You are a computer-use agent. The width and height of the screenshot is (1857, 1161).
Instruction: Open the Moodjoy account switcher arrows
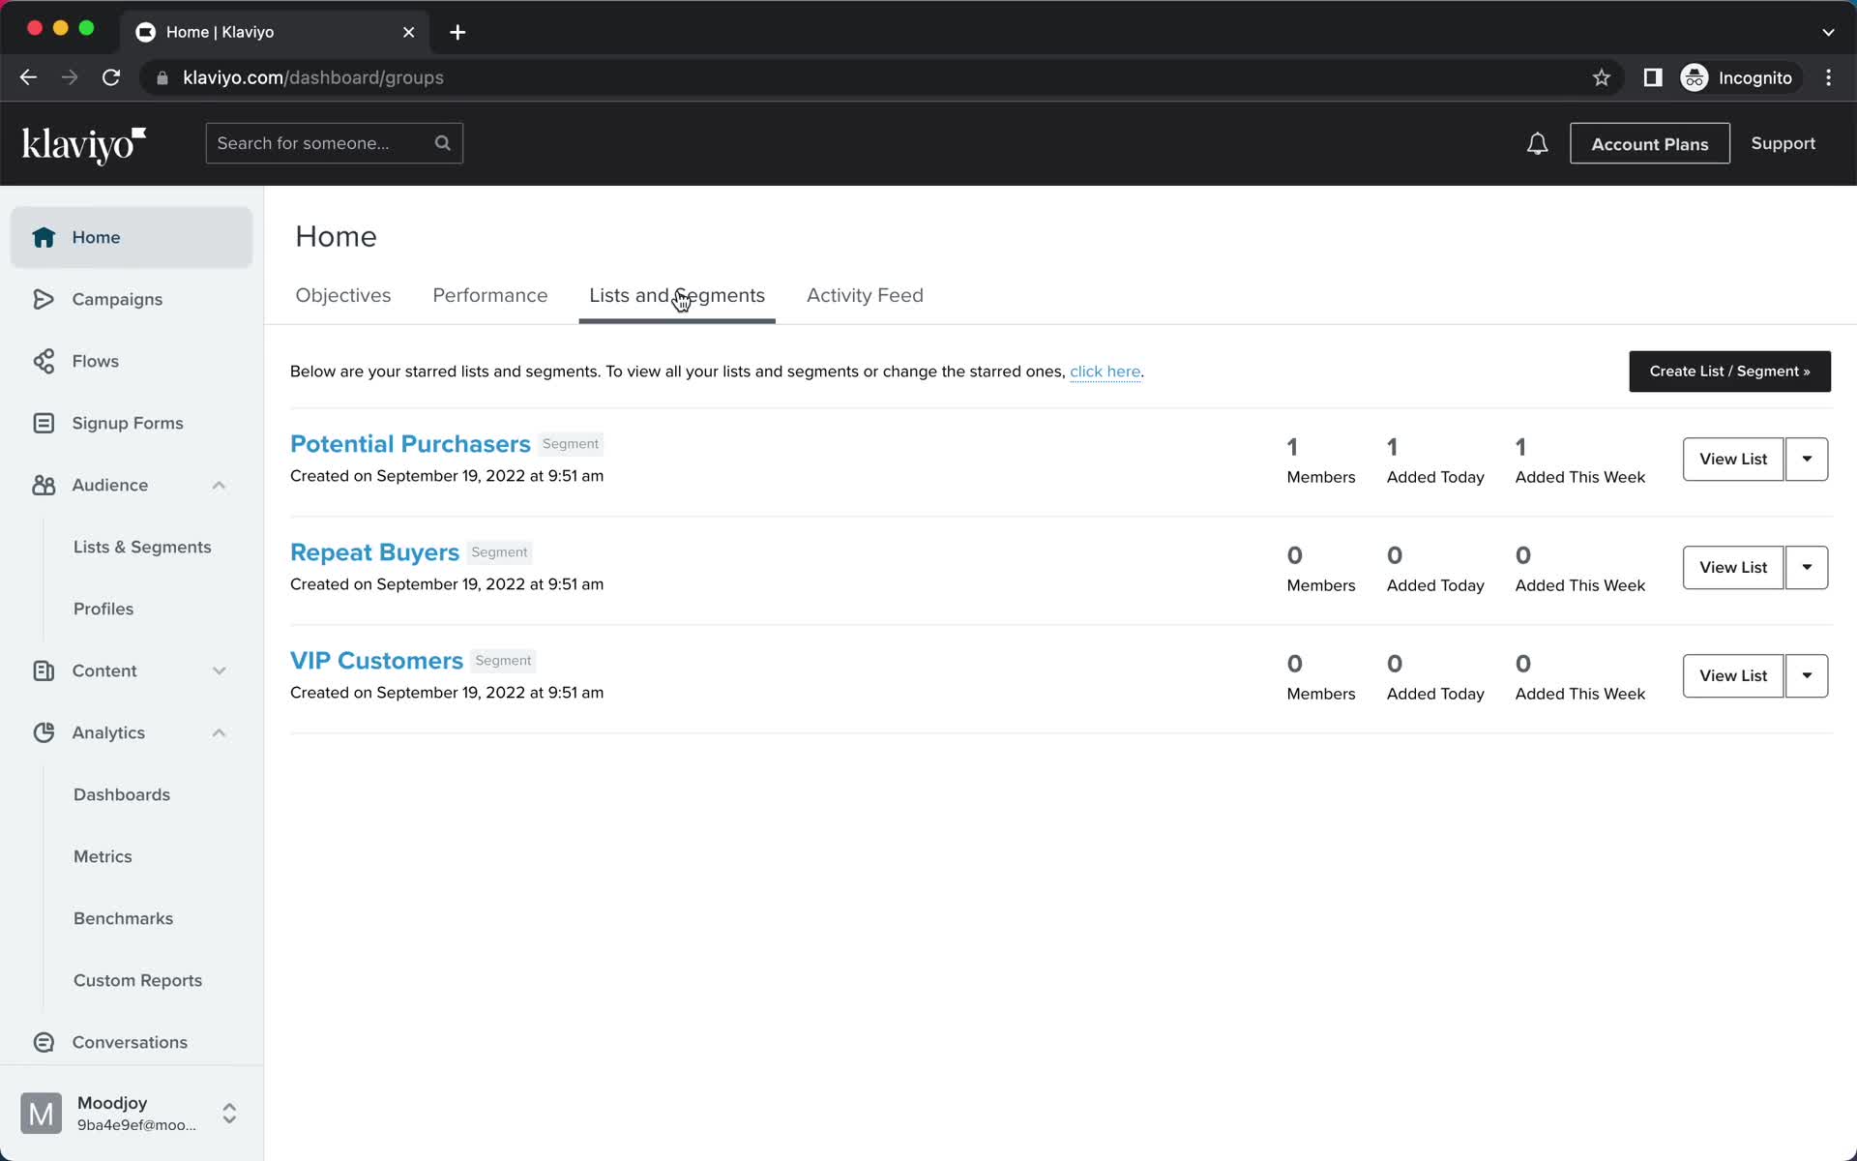229,1114
